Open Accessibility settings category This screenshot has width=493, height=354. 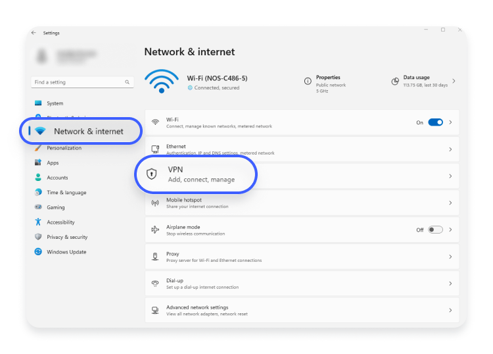60,222
